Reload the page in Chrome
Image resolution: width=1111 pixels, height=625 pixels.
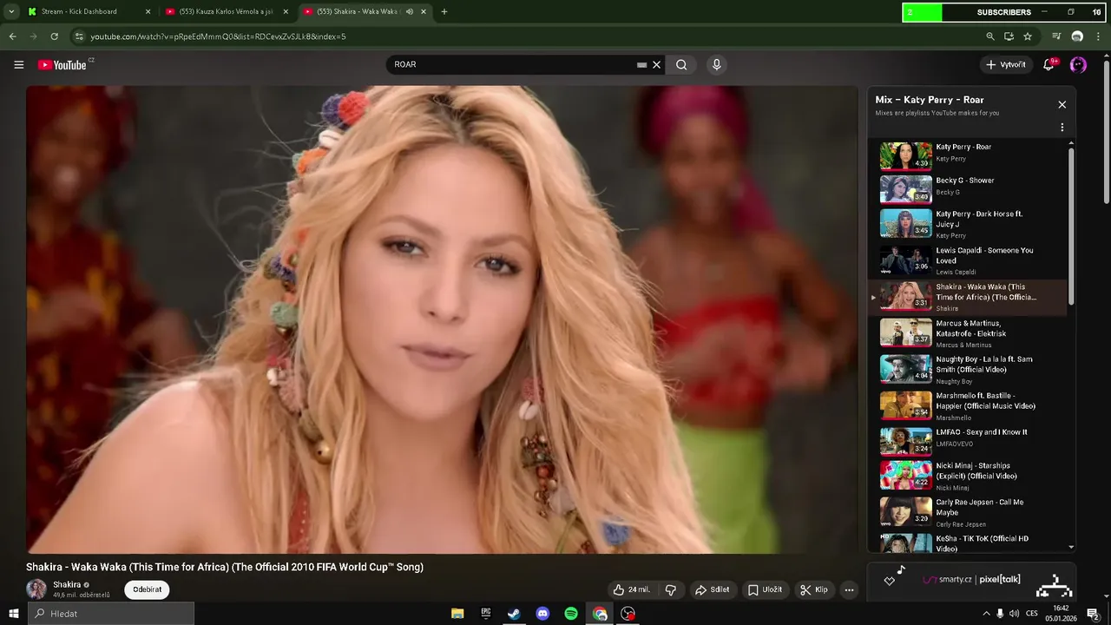click(x=54, y=36)
